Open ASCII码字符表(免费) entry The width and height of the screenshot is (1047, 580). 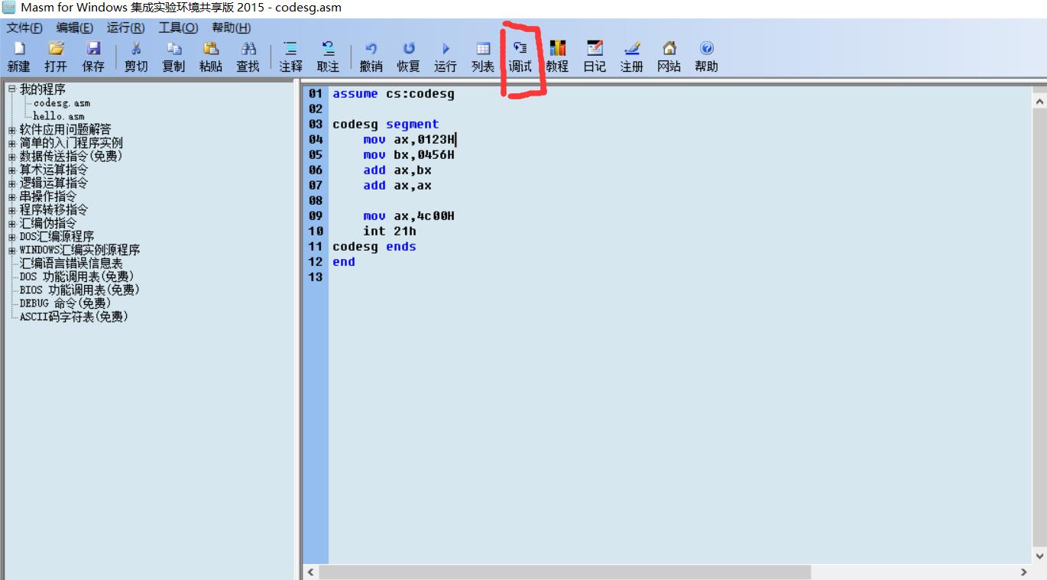point(73,316)
